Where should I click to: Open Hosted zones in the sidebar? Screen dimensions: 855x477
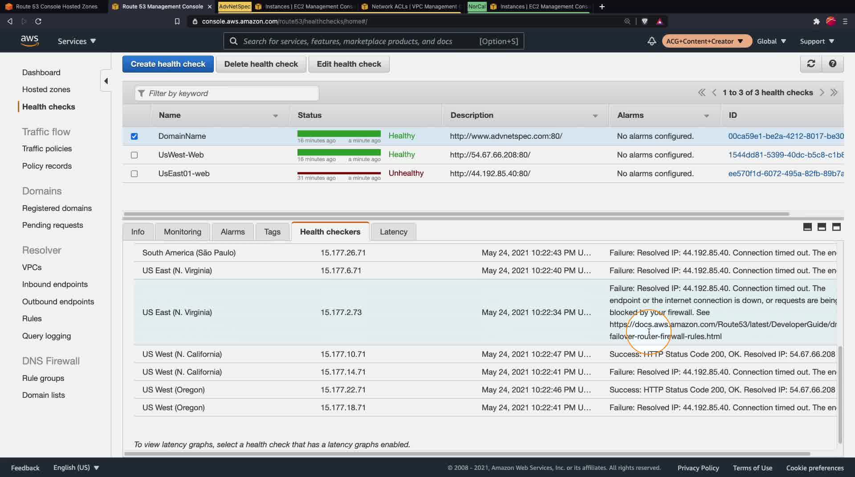point(46,89)
